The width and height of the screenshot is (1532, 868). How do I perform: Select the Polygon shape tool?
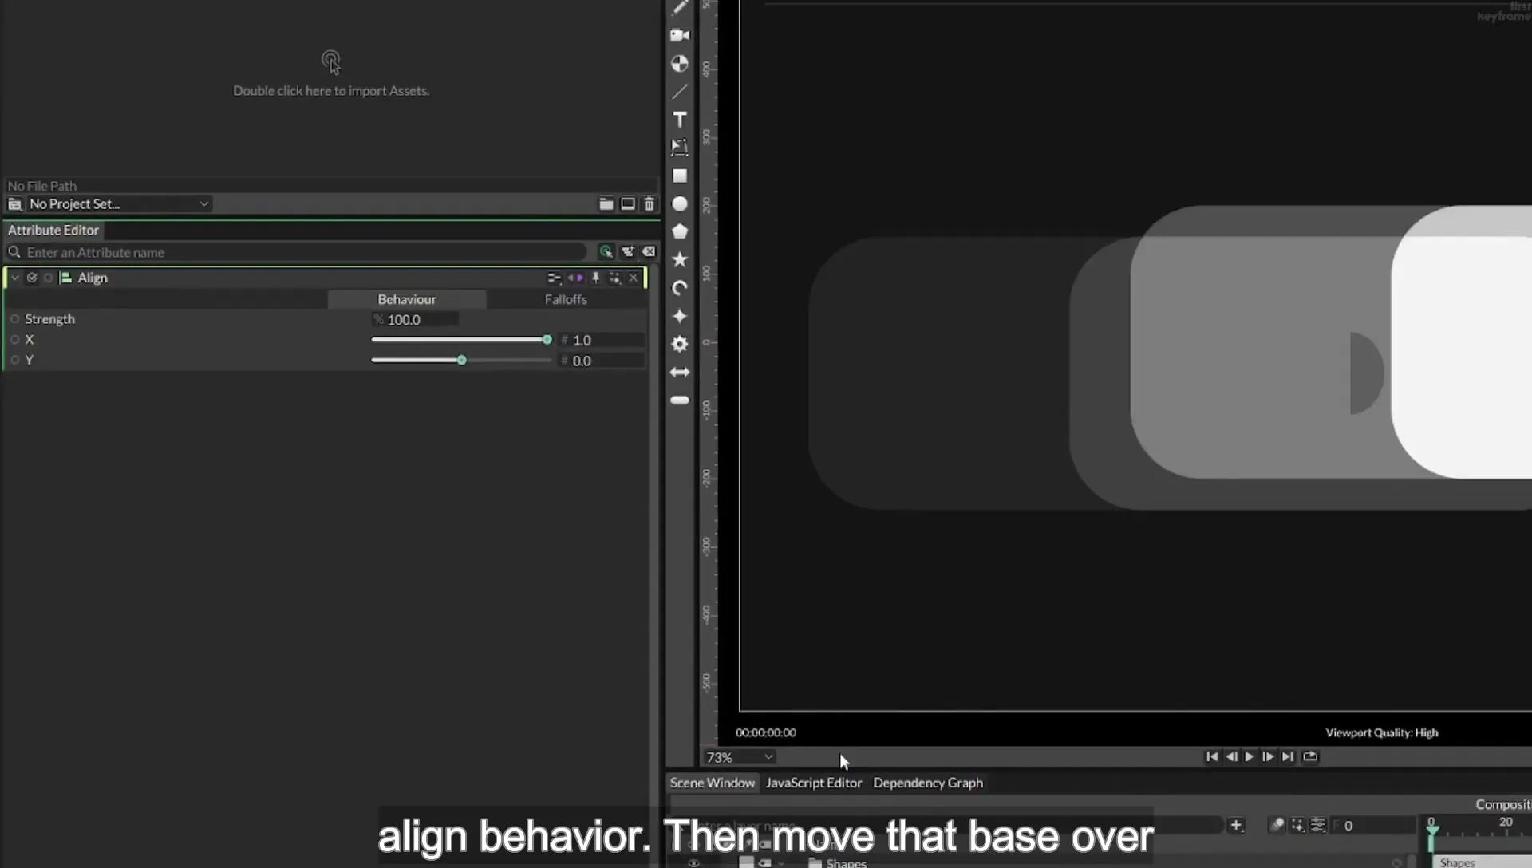point(680,231)
